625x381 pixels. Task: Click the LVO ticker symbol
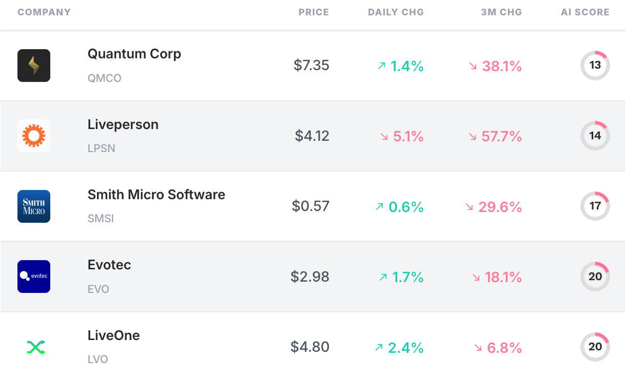[98, 359]
